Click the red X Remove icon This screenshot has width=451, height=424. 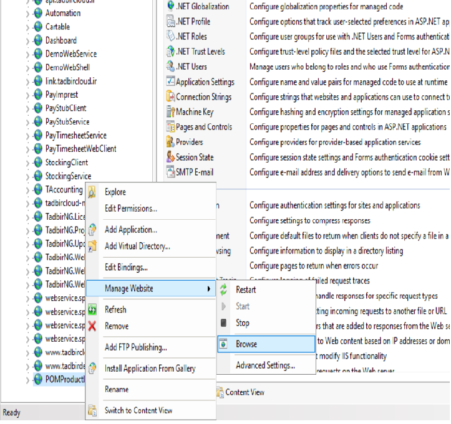[x=92, y=326]
